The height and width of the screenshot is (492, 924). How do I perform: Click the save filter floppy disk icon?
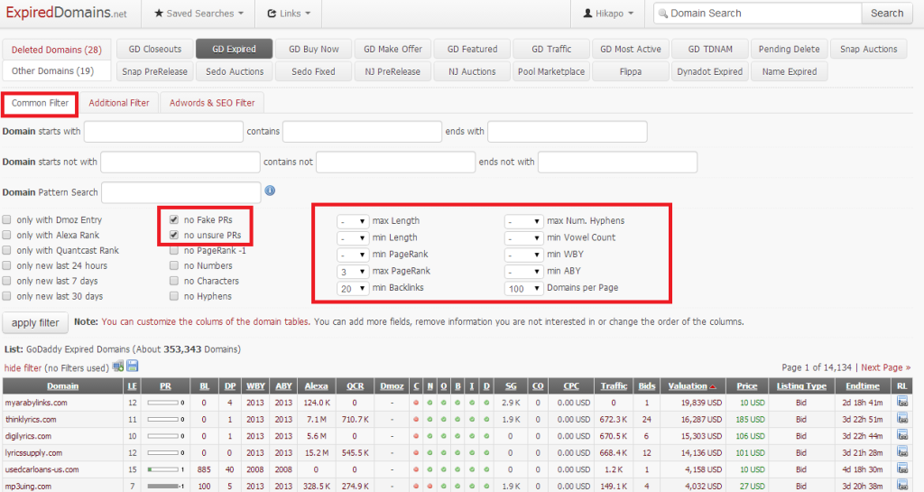[x=133, y=366]
